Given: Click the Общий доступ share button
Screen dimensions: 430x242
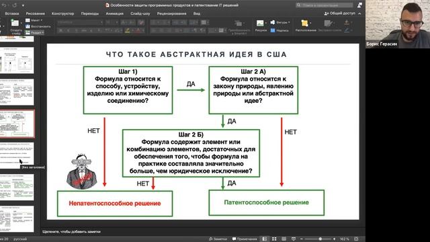Looking at the screenshot, I should click(340, 13).
